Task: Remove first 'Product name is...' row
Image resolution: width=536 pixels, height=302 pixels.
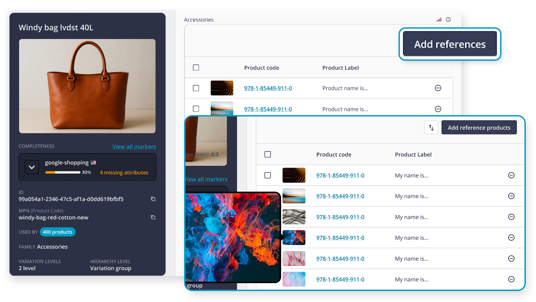Action: pos(438,88)
